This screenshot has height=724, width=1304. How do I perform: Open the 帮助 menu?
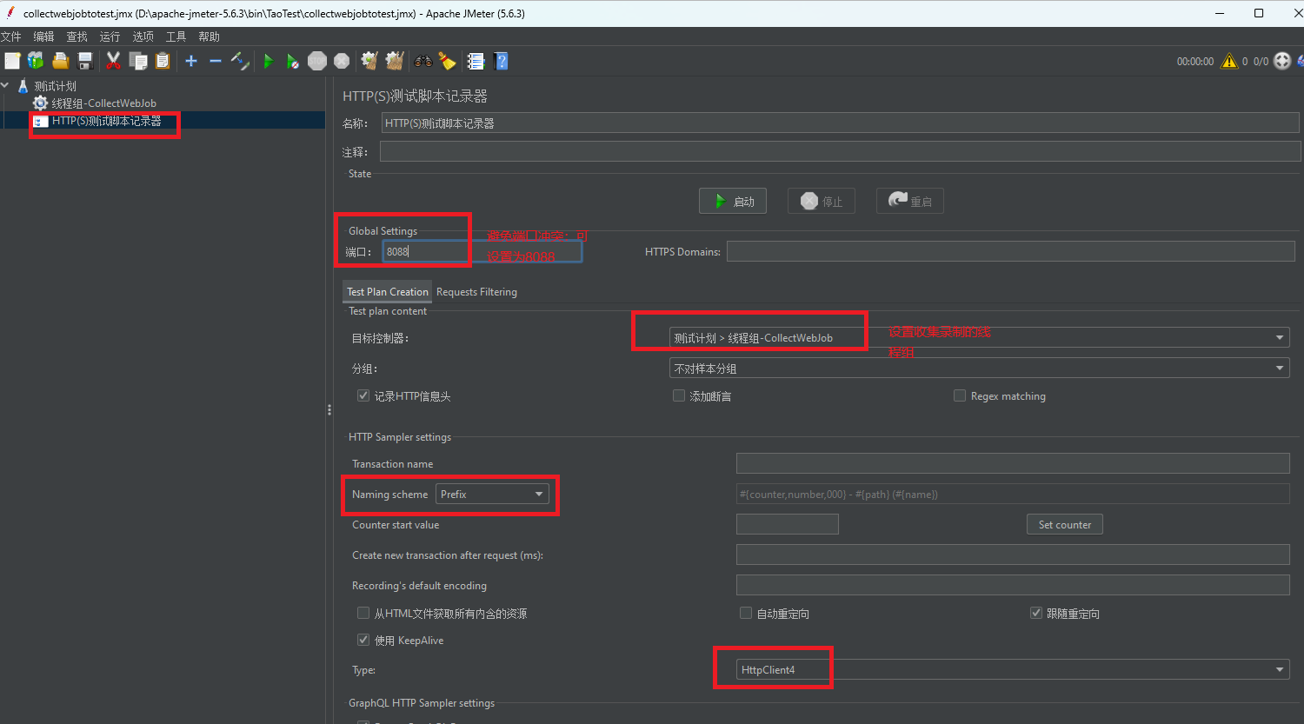(x=209, y=37)
